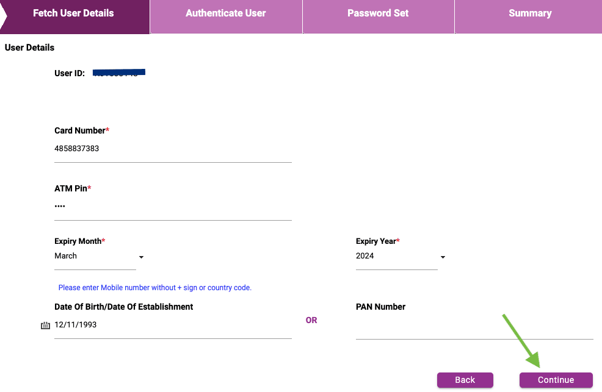Click the Expiry Month dropdown arrow
Image resolution: width=602 pixels, height=392 pixels.
(x=141, y=257)
